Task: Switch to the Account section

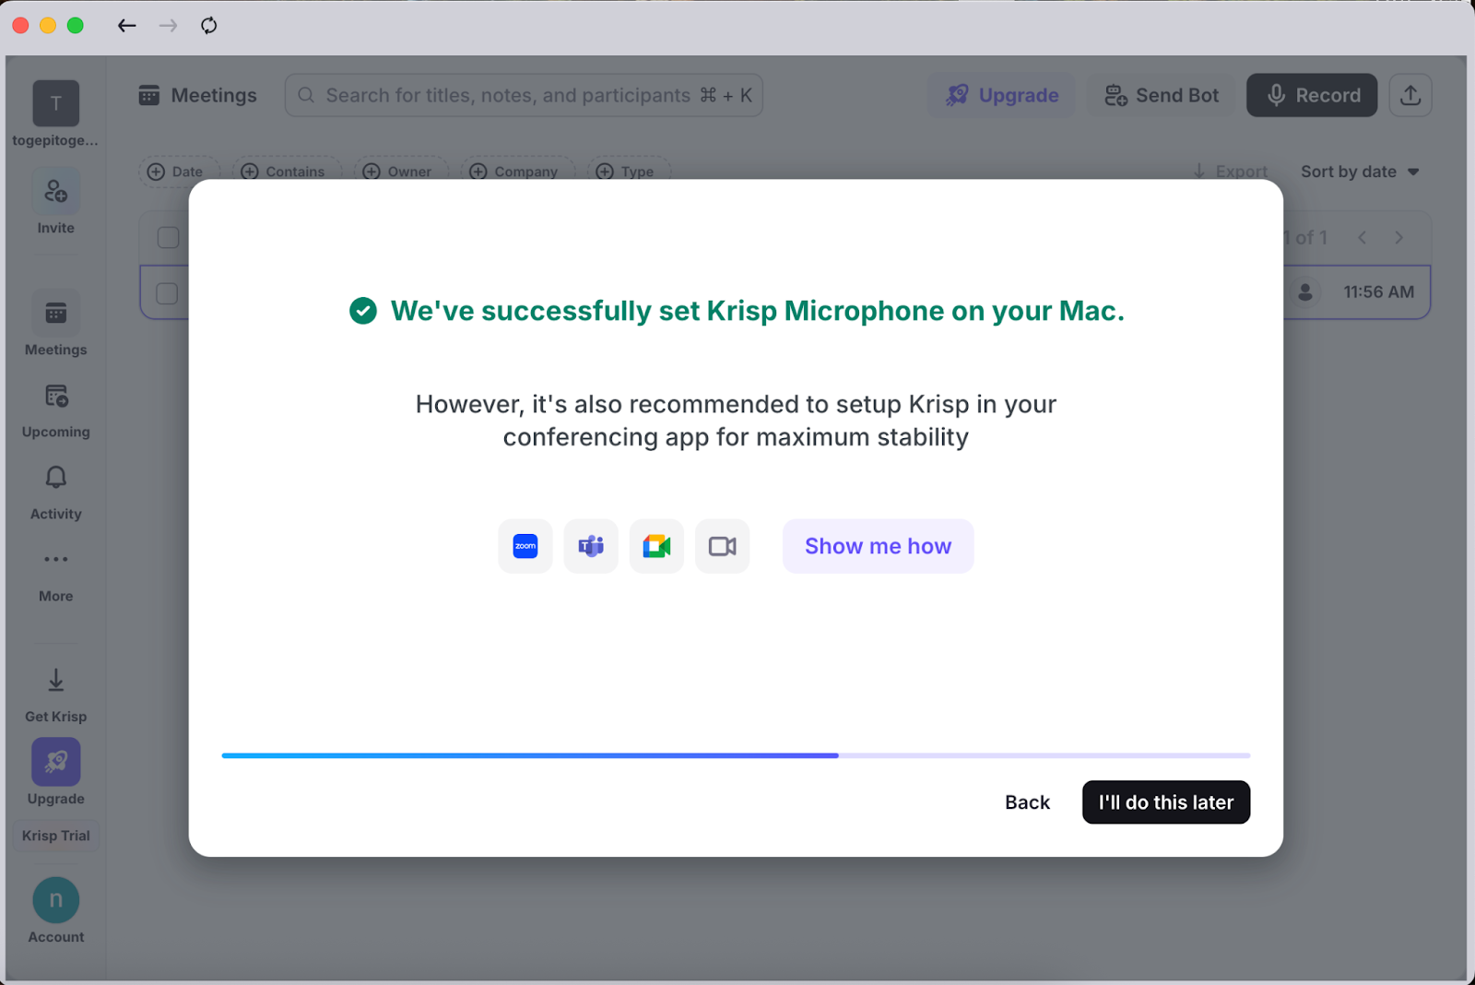Action: click(x=55, y=908)
